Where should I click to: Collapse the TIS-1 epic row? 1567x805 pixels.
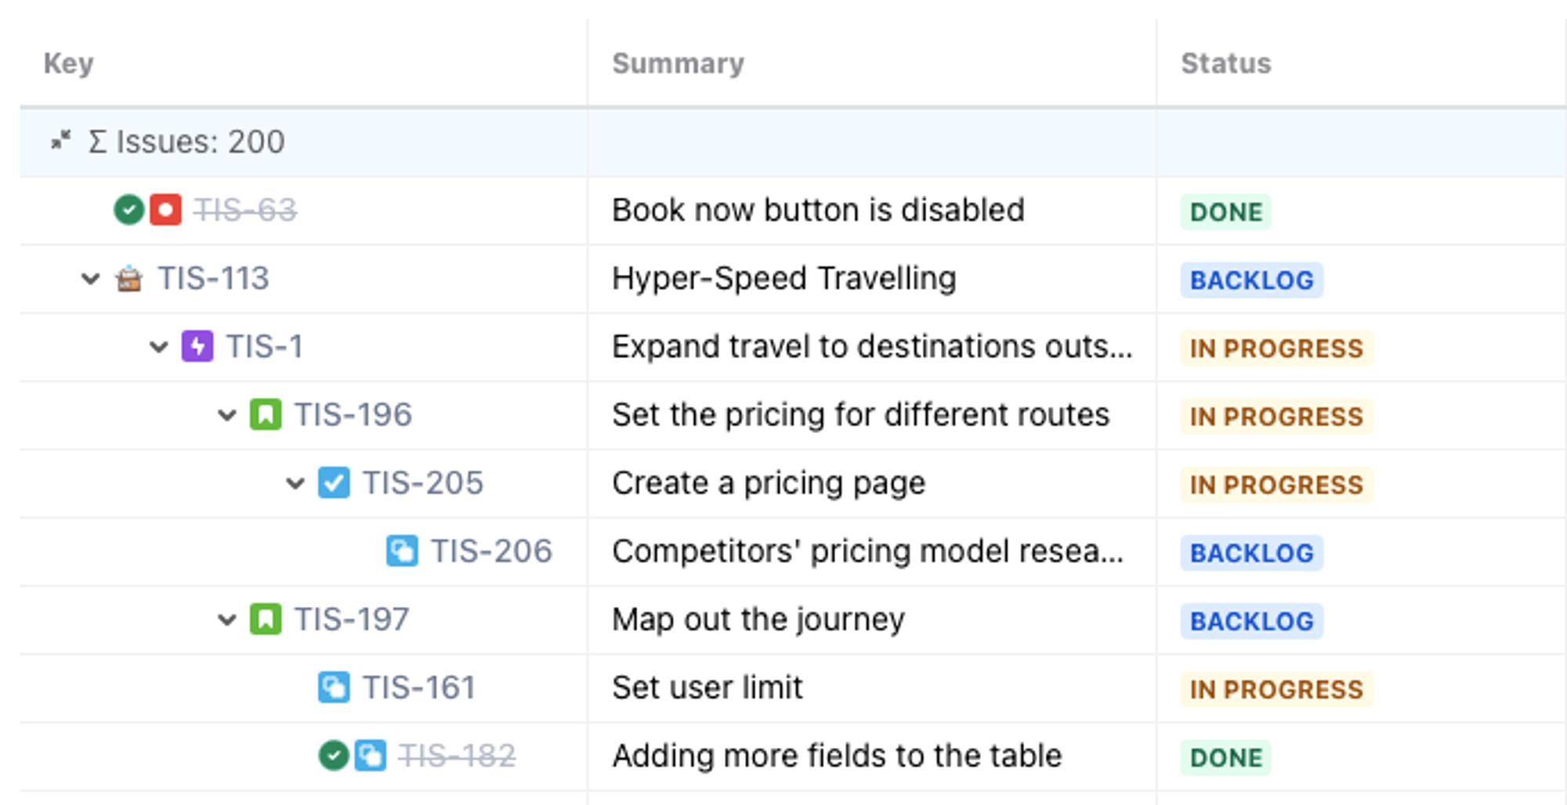point(159,346)
